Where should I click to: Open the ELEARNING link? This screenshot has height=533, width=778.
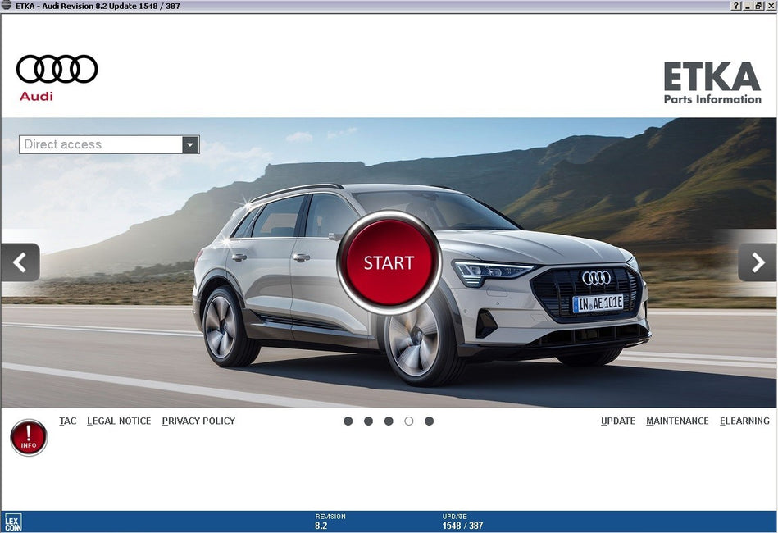pos(744,421)
